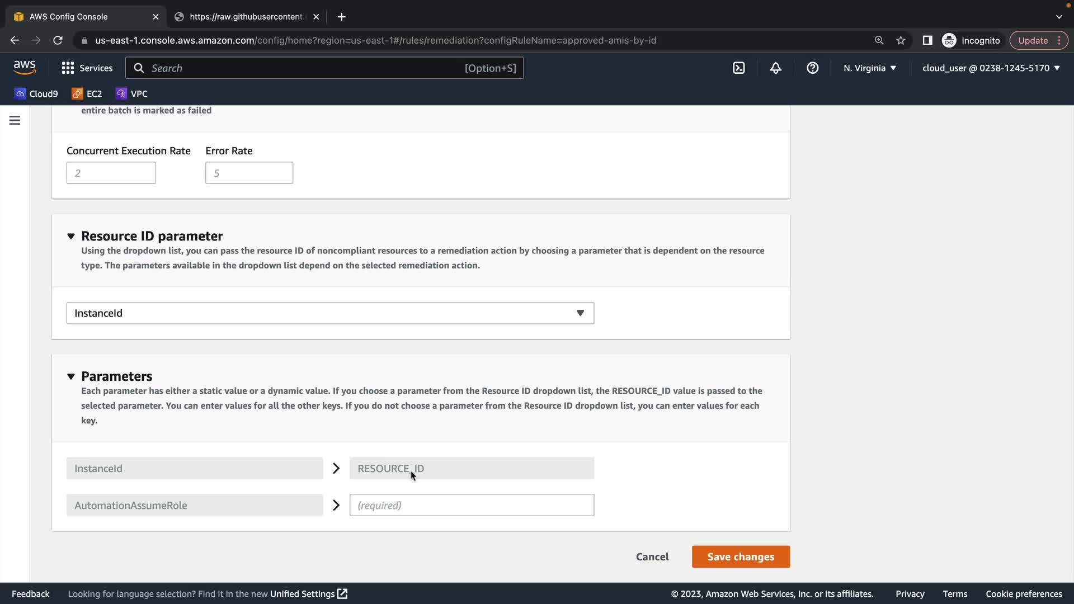Open the N. Virginia region selector
1074x604 pixels.
pos(869,68)
